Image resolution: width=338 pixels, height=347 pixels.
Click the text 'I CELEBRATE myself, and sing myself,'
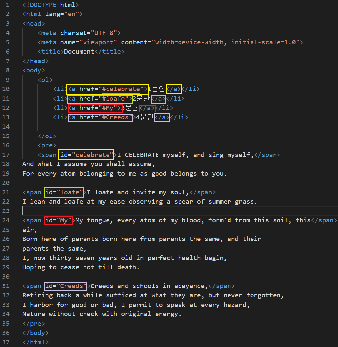point(185,155)
